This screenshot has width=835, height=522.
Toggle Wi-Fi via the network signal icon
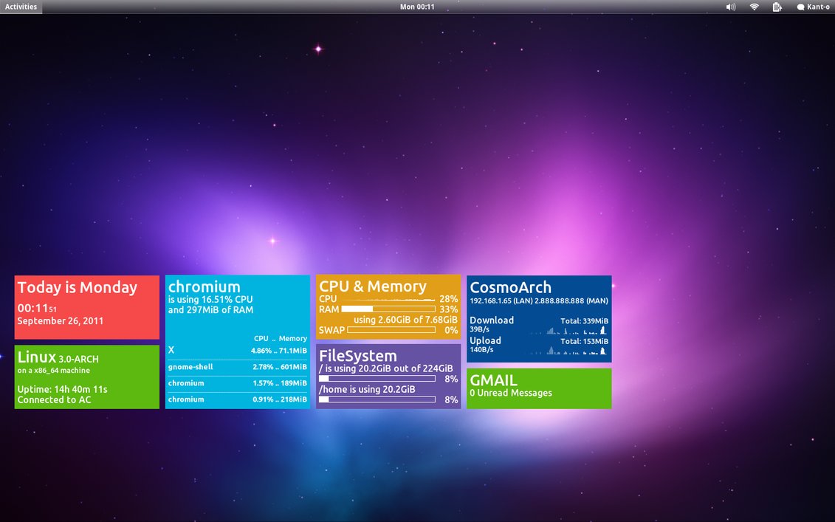(754, 7)
